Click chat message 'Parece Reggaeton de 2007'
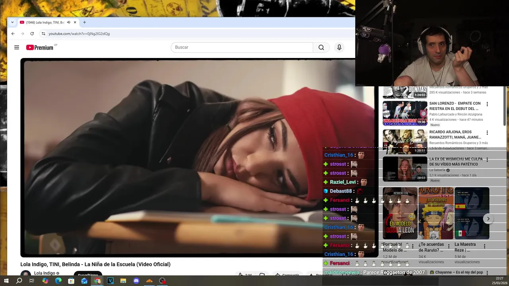The width and height of the screenshot is (509, 286). (394, 272)
